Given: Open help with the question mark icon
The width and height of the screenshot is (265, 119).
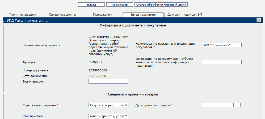Looking at the screenshot, I should pyautogui.click(x=259, y=20).
